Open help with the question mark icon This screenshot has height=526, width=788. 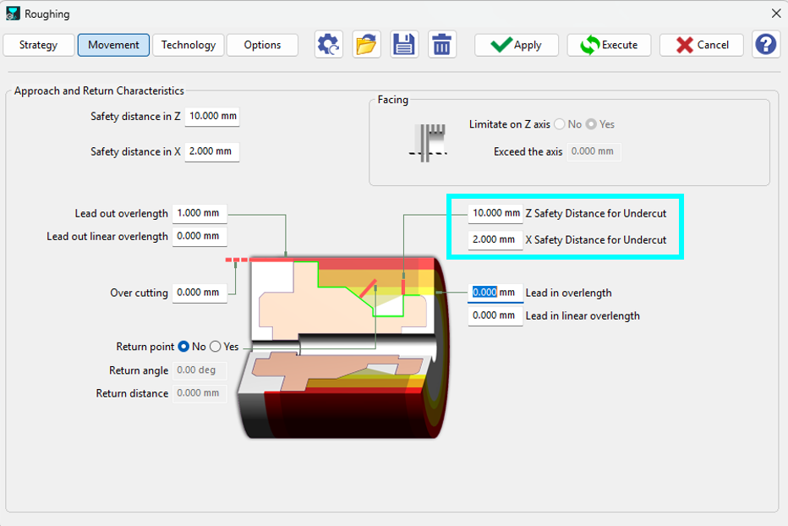coord(765,45)
